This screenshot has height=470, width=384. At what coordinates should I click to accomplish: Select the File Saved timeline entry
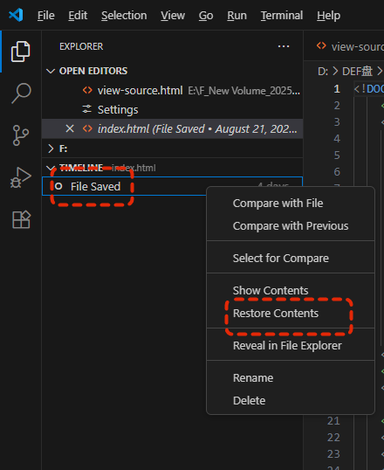pos(172,186)
